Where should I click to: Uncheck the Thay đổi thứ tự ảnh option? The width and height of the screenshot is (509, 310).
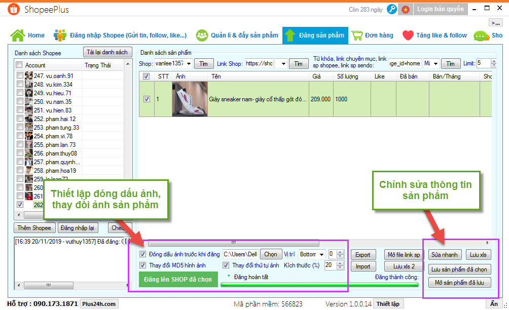[x=226, y=265]
